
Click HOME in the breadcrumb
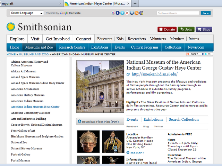11,54
